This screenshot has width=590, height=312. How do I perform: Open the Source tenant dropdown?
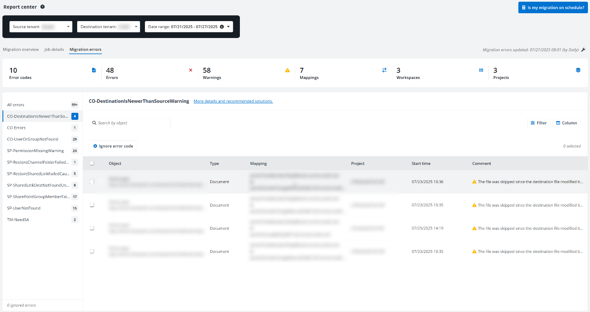[69, 26]
